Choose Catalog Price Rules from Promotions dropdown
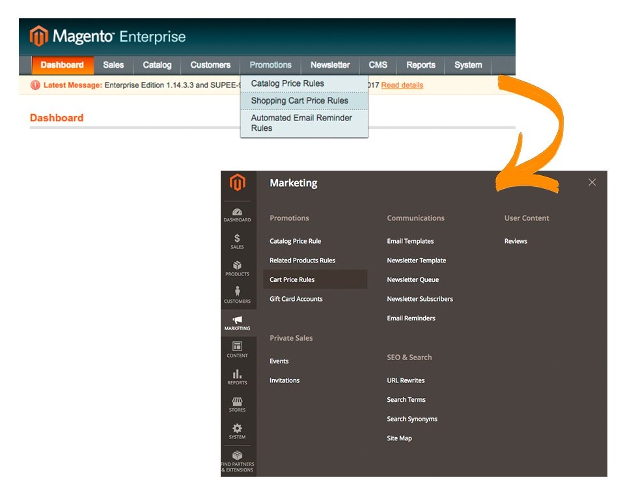The height and width of the screenshot is (495, 625). click(x=304, y=84)
